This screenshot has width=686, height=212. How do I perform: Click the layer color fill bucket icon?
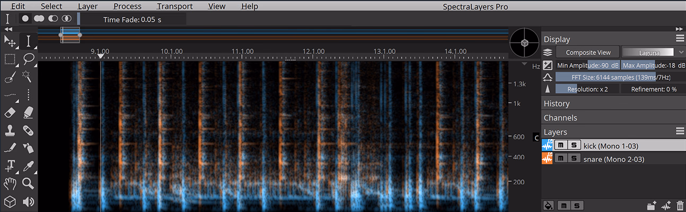click(x=549, y=205)
